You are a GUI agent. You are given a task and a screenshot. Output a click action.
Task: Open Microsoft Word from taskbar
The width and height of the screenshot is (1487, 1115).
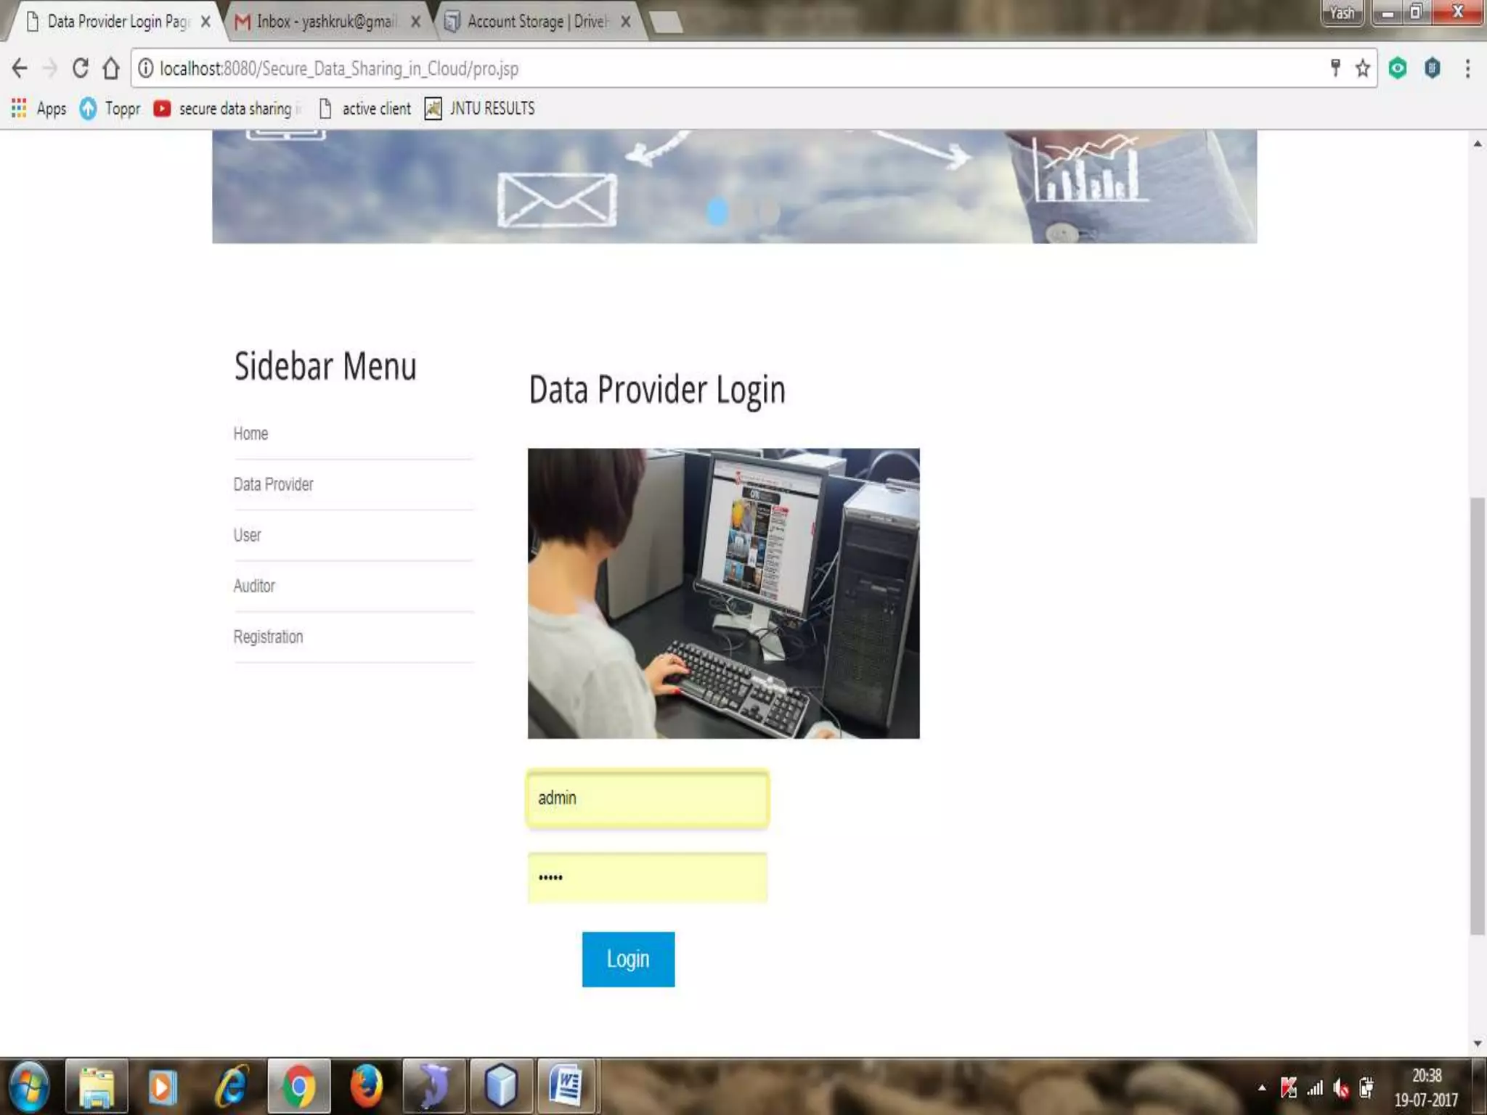tap(566, 1086)
